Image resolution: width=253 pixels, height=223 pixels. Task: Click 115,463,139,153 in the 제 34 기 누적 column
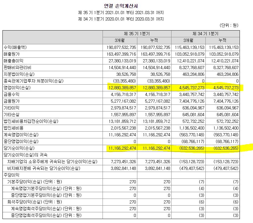[224, 47]
